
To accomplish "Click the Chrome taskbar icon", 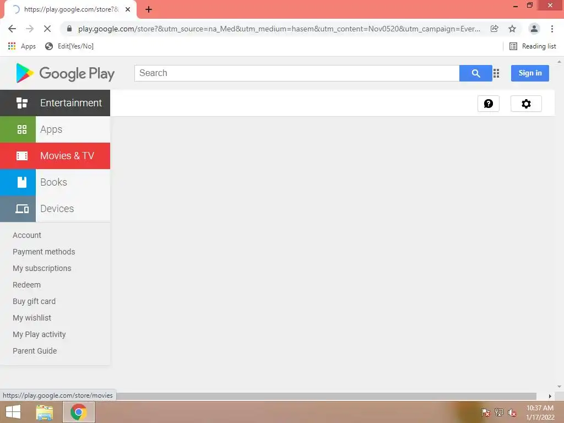I will click(79, 412).
